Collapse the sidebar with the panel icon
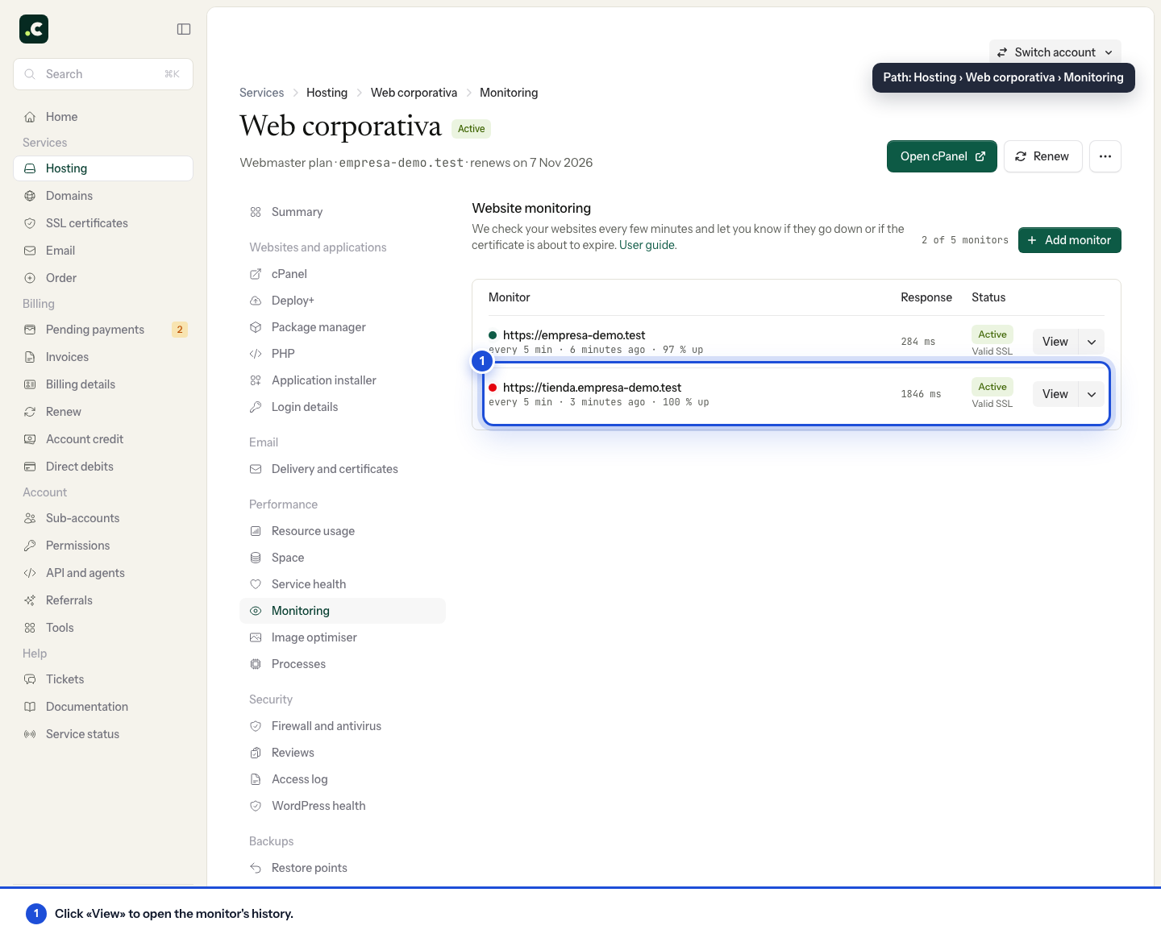 click(184, 29)
